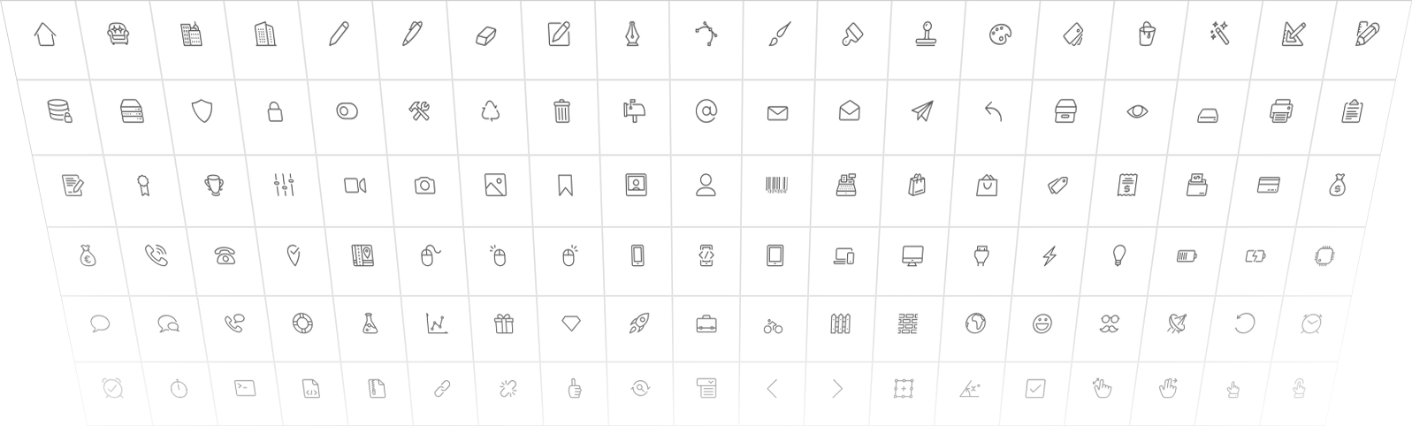Click the home icon
Viewport: 1412px width, 426px height.
tap(44, 34)
